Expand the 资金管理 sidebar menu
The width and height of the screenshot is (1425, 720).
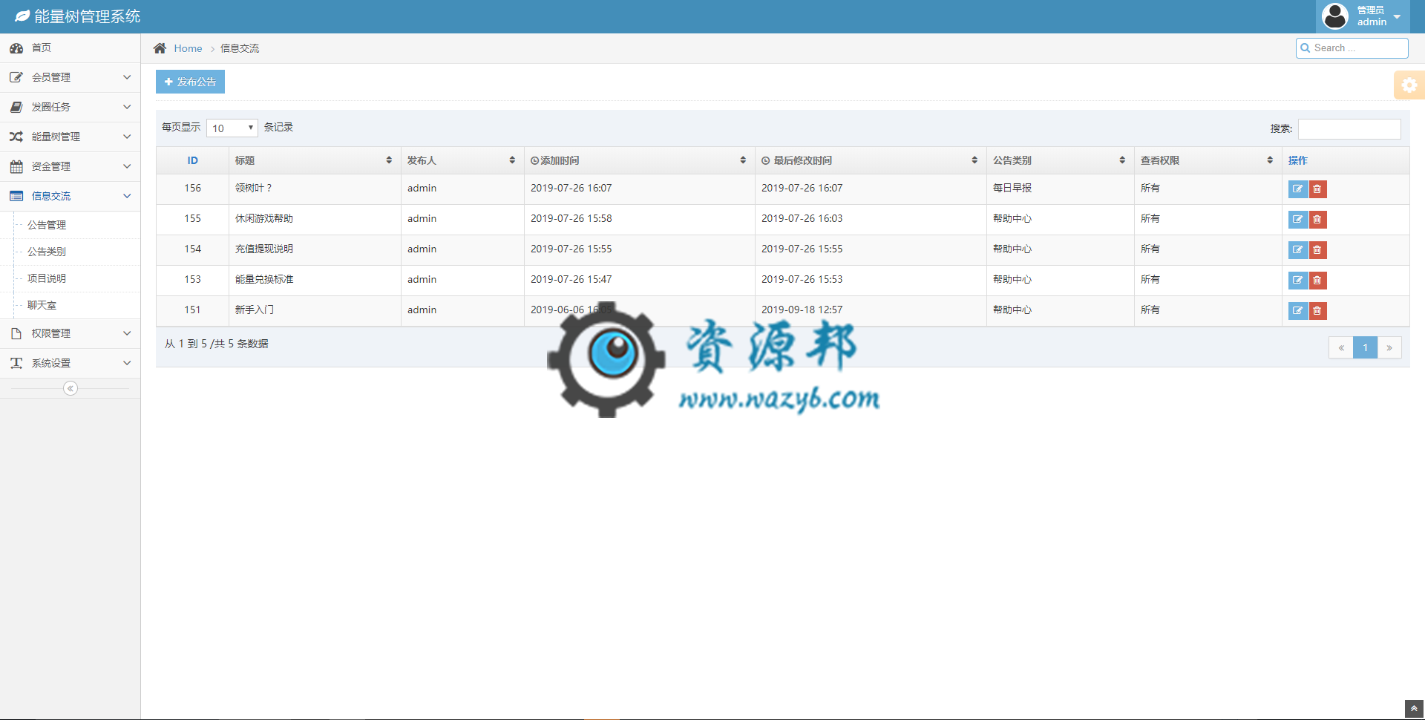pyautogui.click(x=70, y=166)
